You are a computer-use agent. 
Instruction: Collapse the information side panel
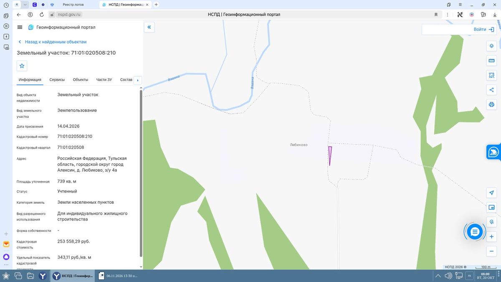click(149, 27)
